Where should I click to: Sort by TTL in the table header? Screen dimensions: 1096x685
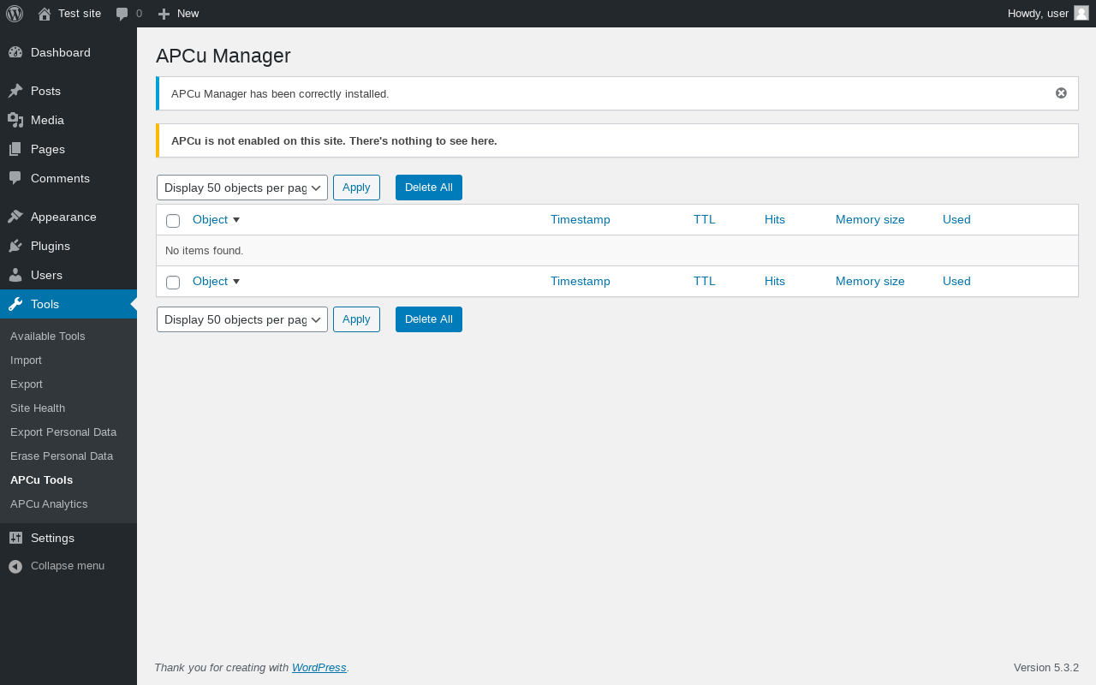click(x=704, y=219)
